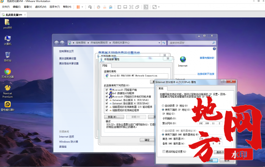The height and width of the screenshot is (167, 265).
Task: Click the full screen mode icon
Action: [131, 7]
